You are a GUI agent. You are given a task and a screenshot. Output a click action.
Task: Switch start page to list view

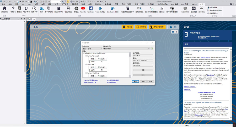pyautogui.click(x=176, y=32)
